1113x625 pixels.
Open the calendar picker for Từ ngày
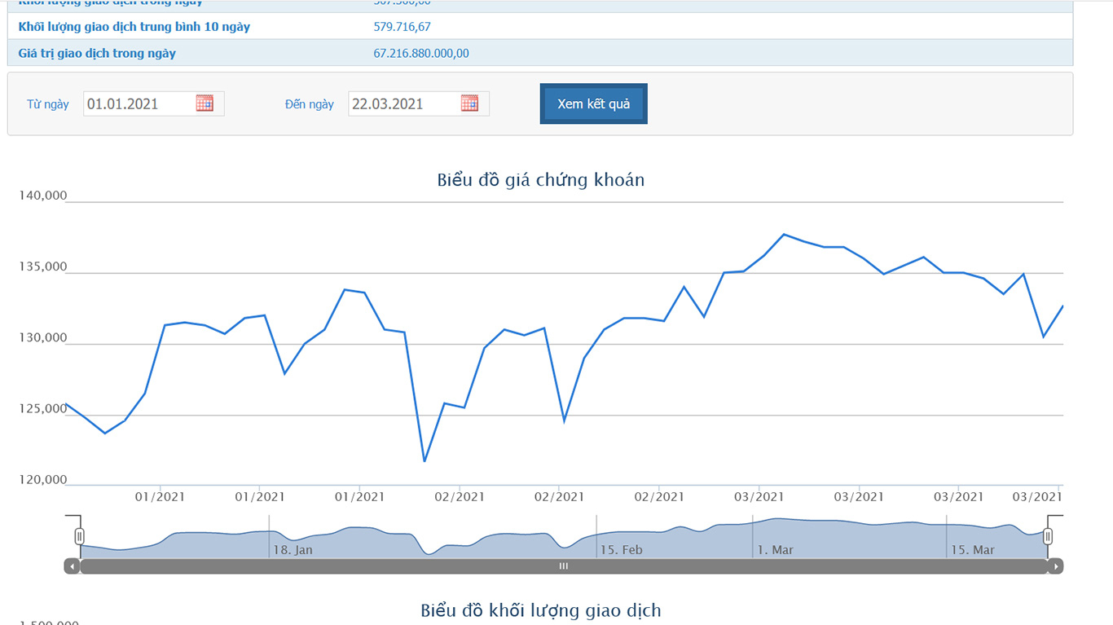(x=205, y=103)
